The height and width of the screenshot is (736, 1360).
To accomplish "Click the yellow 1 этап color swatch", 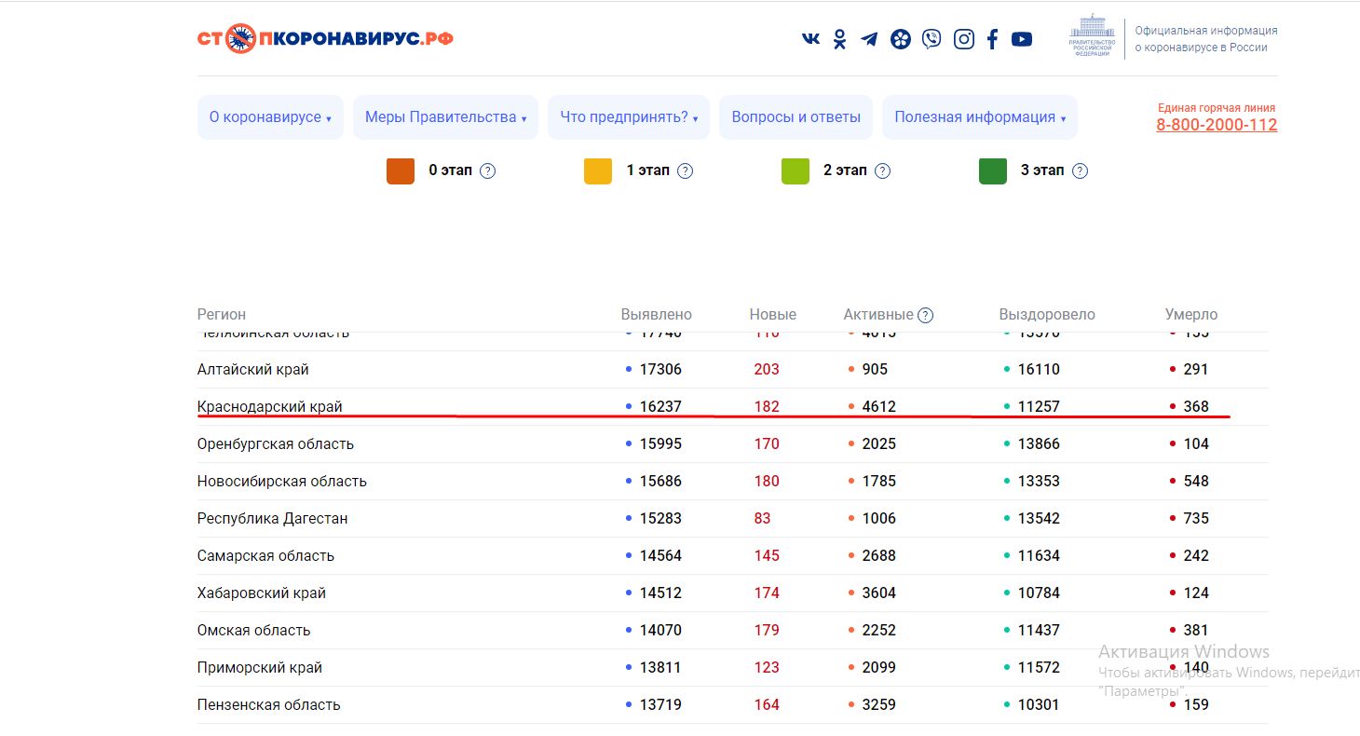I will pyautogui.click(x=598, y=171).
